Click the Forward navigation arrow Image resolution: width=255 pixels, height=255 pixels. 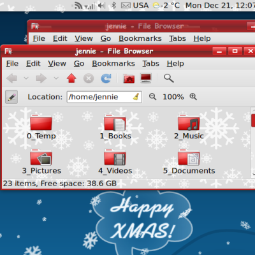[41, 78]
